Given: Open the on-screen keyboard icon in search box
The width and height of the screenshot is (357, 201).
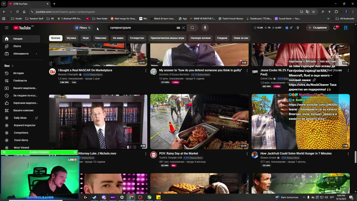Looking at the screenshot, I should 178,28.
